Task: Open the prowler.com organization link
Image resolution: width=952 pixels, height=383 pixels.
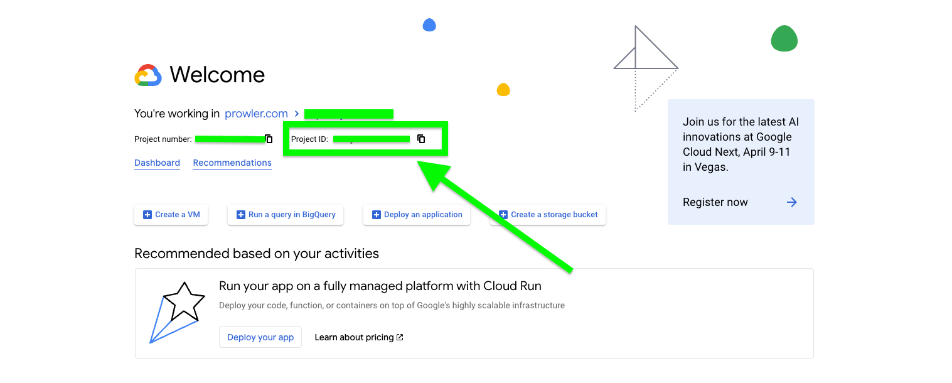Action: point(256,114)
